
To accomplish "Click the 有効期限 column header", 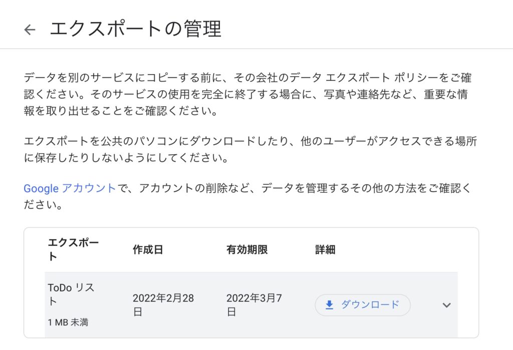I will [247, 250].
